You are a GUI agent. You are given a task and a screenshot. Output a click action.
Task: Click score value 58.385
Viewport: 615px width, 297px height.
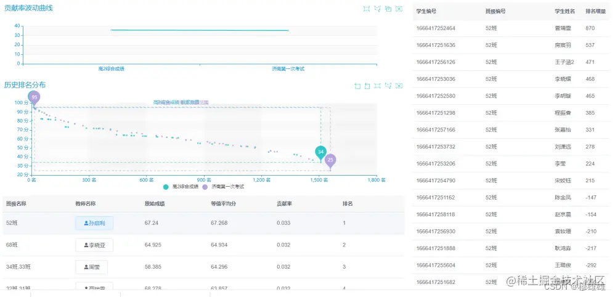[x=153, y=267]
